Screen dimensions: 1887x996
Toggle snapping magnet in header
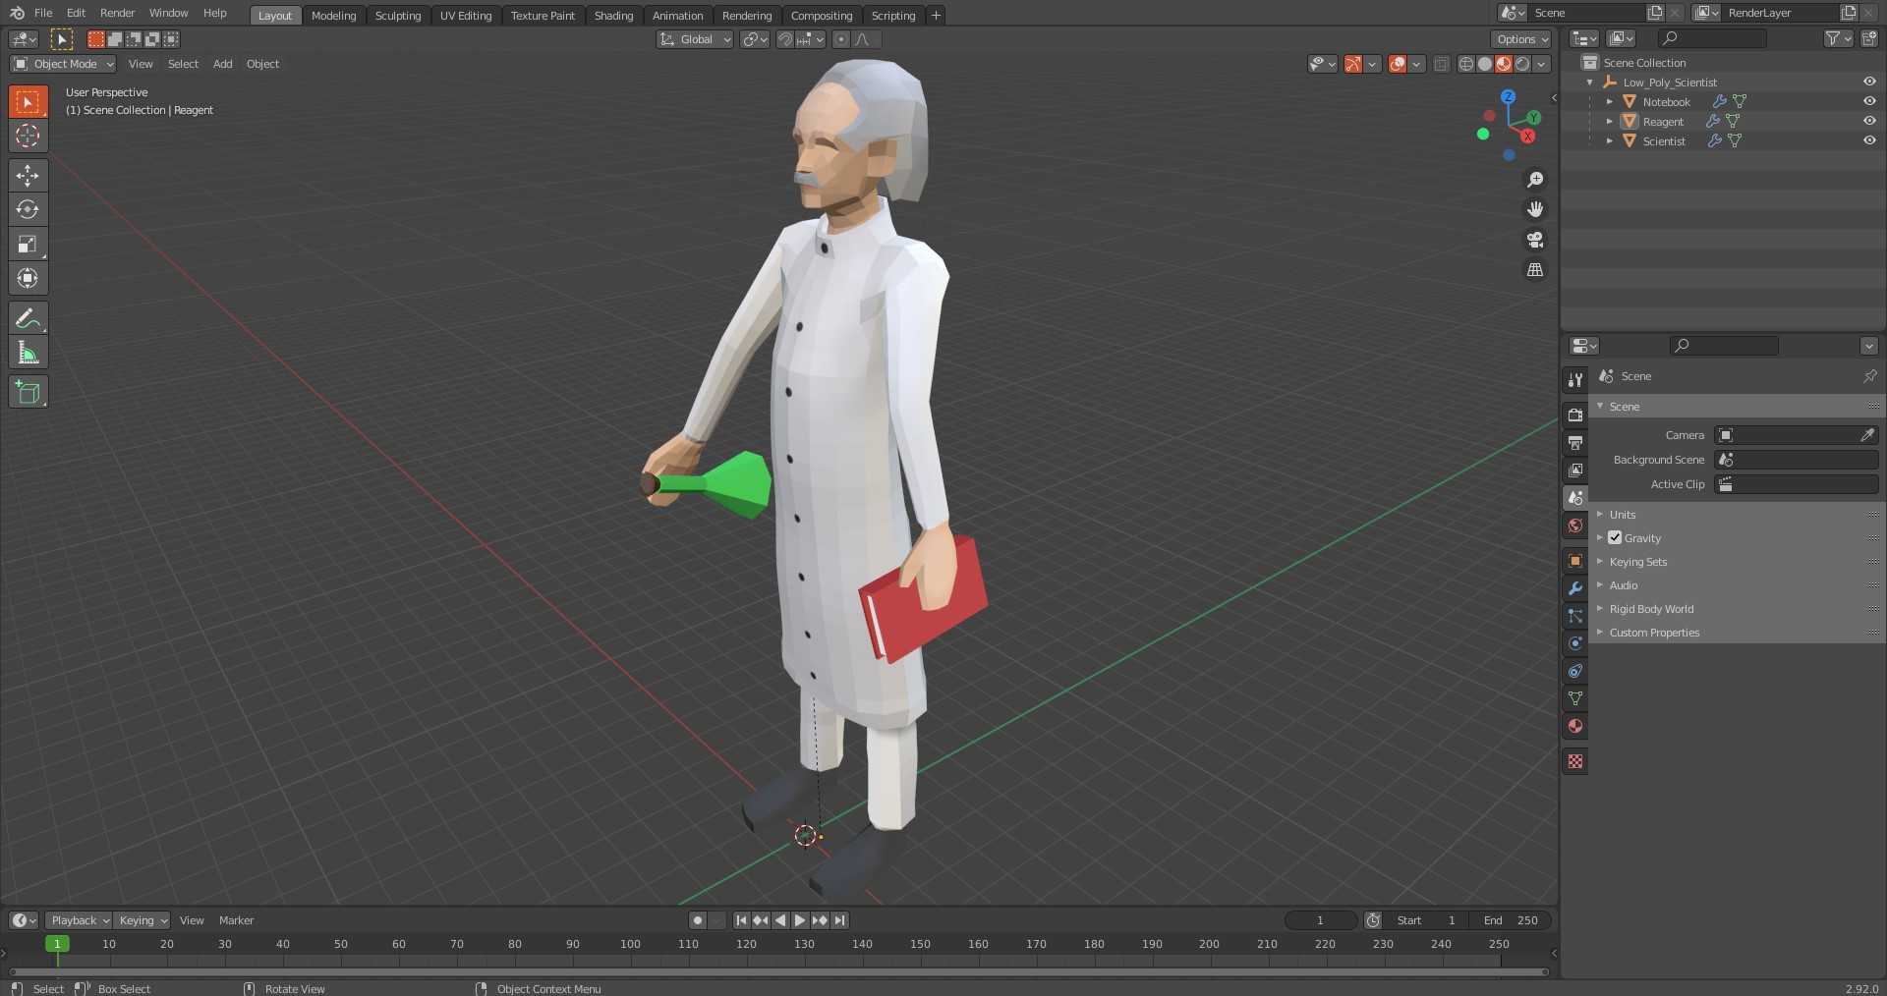coord(785,39)
